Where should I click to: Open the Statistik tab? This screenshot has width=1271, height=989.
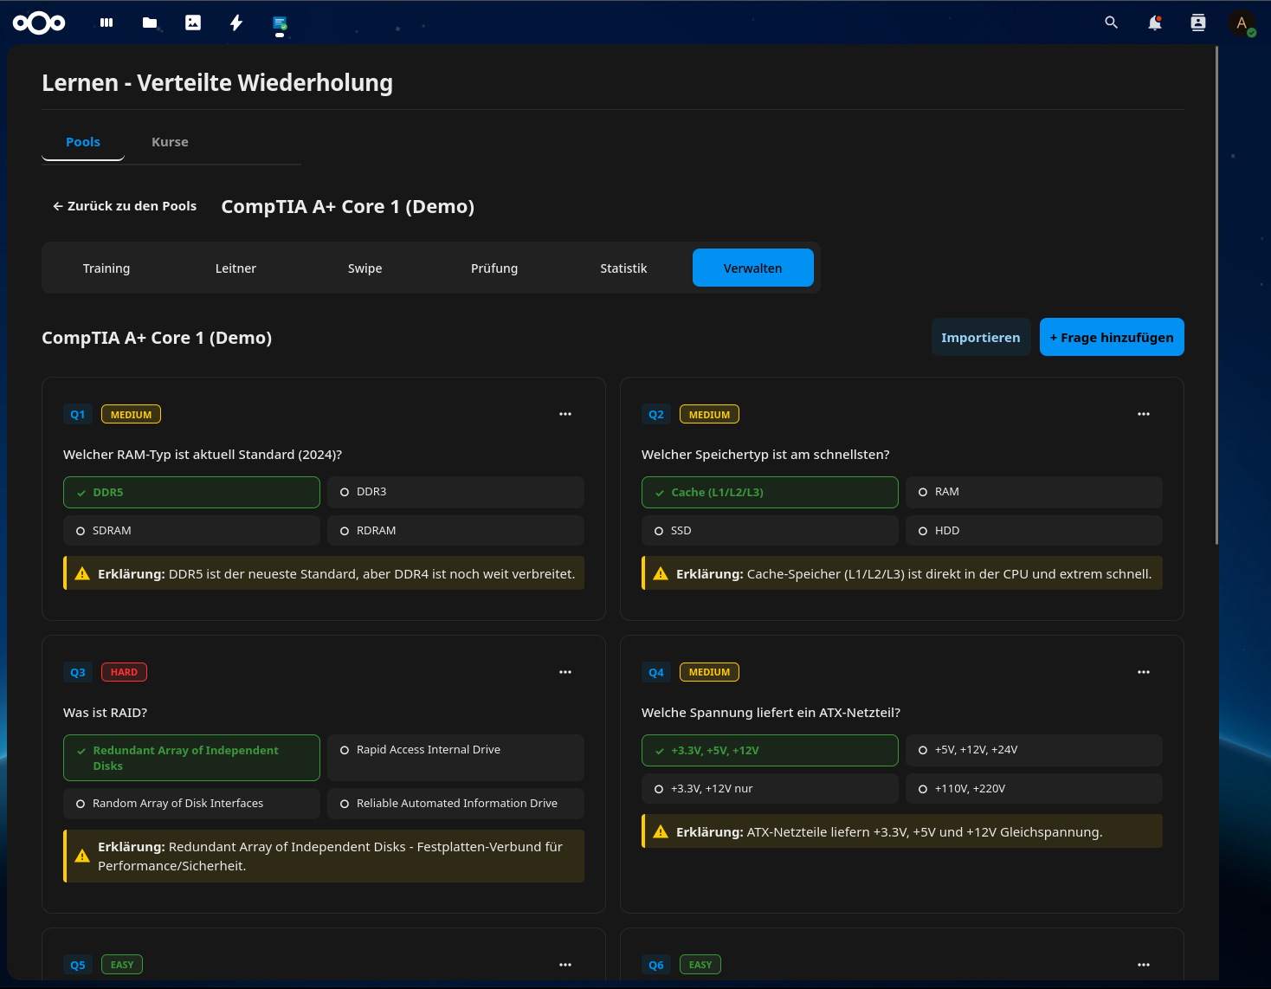pos(623,268)
